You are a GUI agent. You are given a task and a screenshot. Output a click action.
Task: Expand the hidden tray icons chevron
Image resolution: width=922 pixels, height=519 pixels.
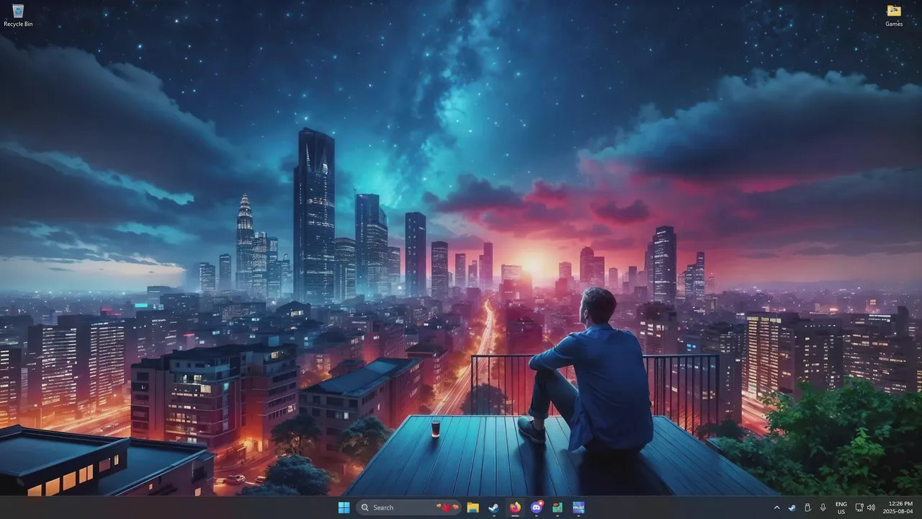(x=776, y=507)
